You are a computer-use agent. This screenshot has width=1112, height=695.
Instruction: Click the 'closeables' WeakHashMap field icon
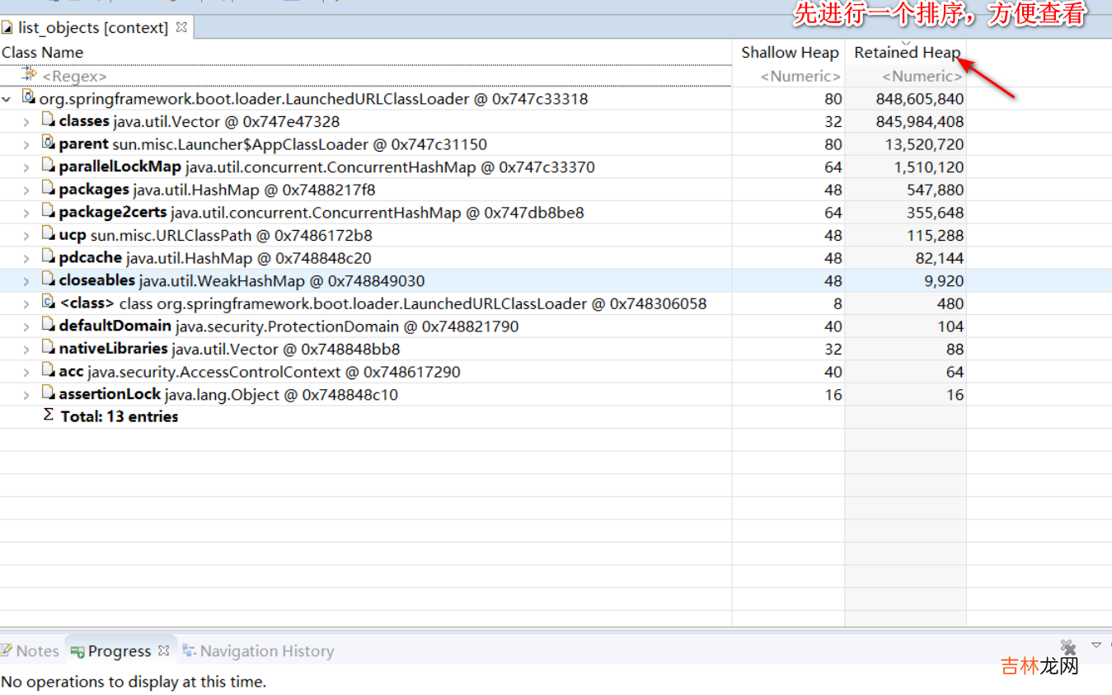coord(48,280)
